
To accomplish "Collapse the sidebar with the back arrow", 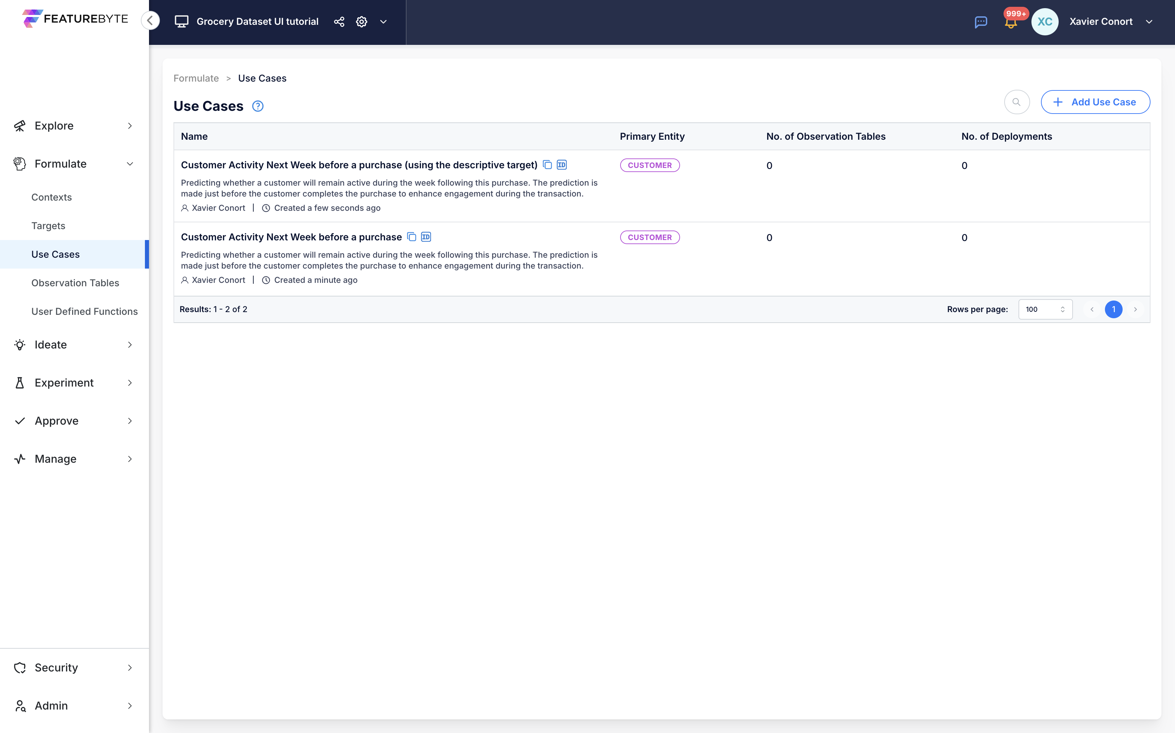I will 150,21.
